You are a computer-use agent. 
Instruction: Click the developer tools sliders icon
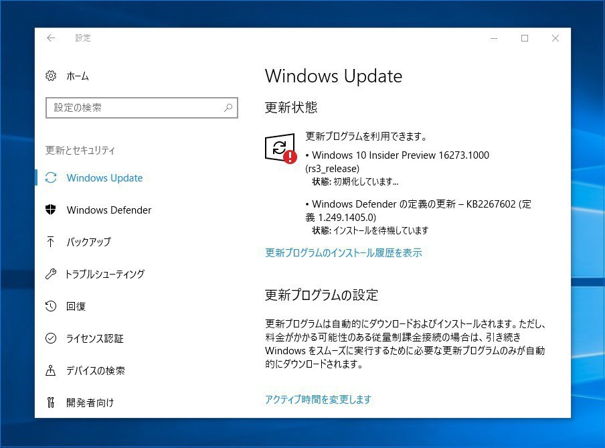(x=51, y=402)
